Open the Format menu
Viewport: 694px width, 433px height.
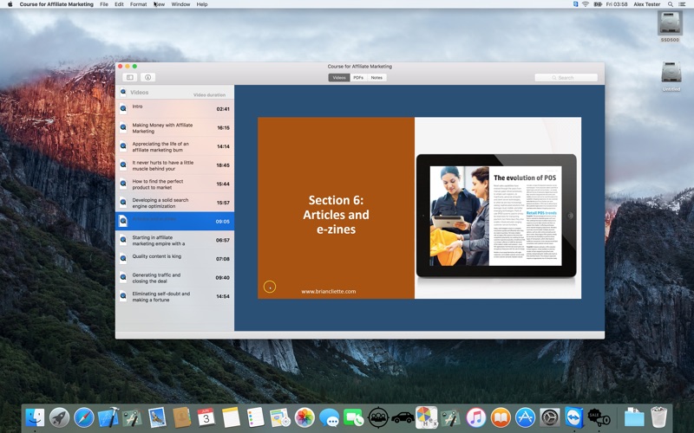138,4
